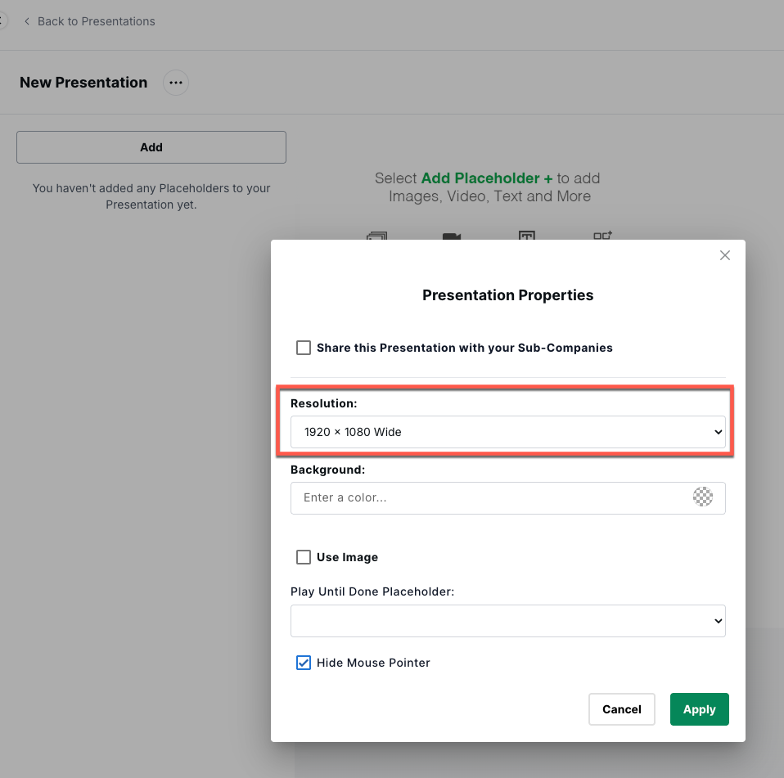Click the stacked images placeholder icon

coord(377,236)
